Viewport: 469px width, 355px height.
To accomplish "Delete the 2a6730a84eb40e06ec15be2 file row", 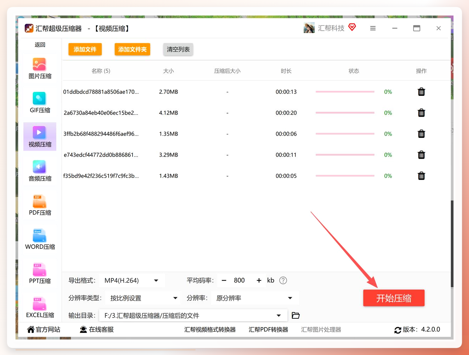I will tap(421, 113).
